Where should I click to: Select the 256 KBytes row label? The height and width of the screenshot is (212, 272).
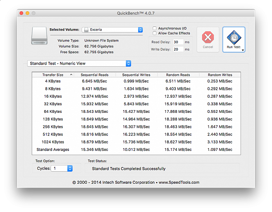pyautogui.click(x=53, y=127)
